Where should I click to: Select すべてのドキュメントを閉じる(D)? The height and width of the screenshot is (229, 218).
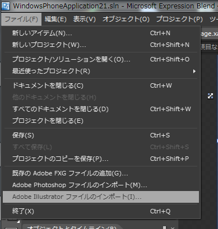101,109
